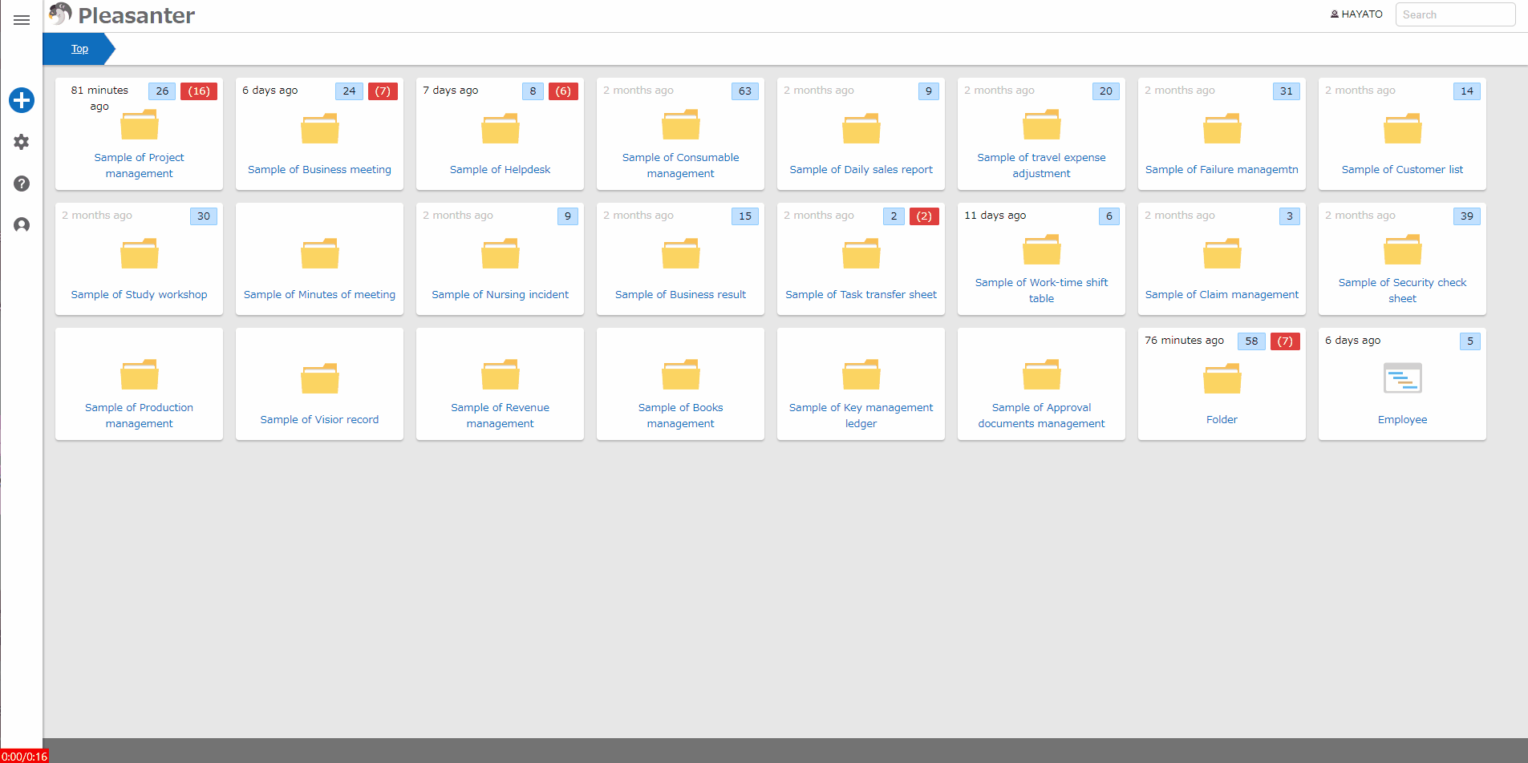Open the user account icon in sidebar
This screenshot has height=763, width=1528.
click(x=22, y=225)
